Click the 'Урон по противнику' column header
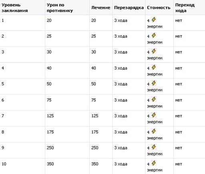 pos(60,8)
